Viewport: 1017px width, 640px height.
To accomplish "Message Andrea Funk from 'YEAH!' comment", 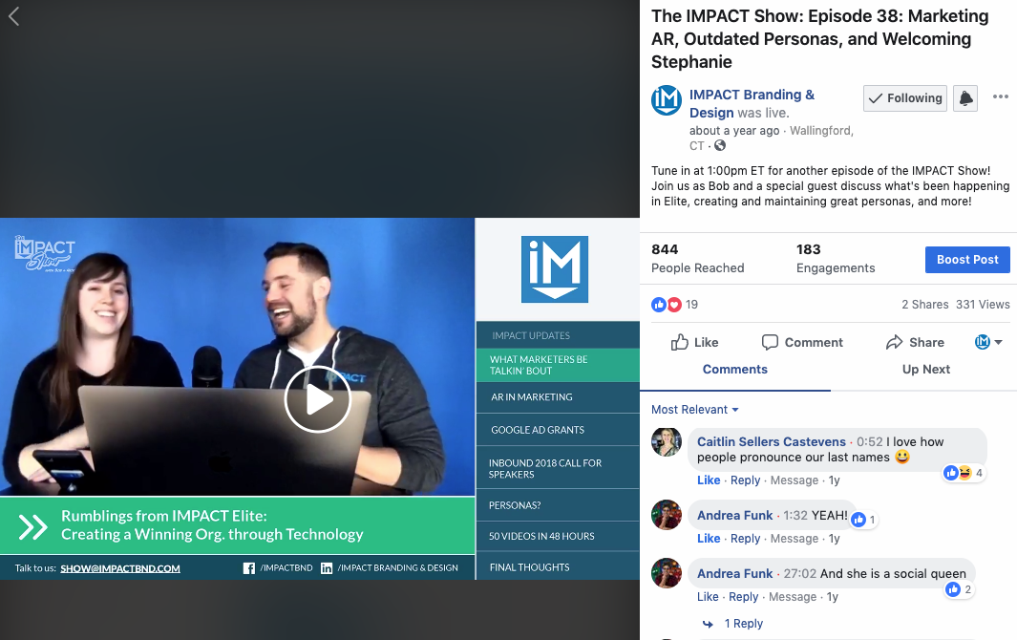I will [x=794, y=539].
